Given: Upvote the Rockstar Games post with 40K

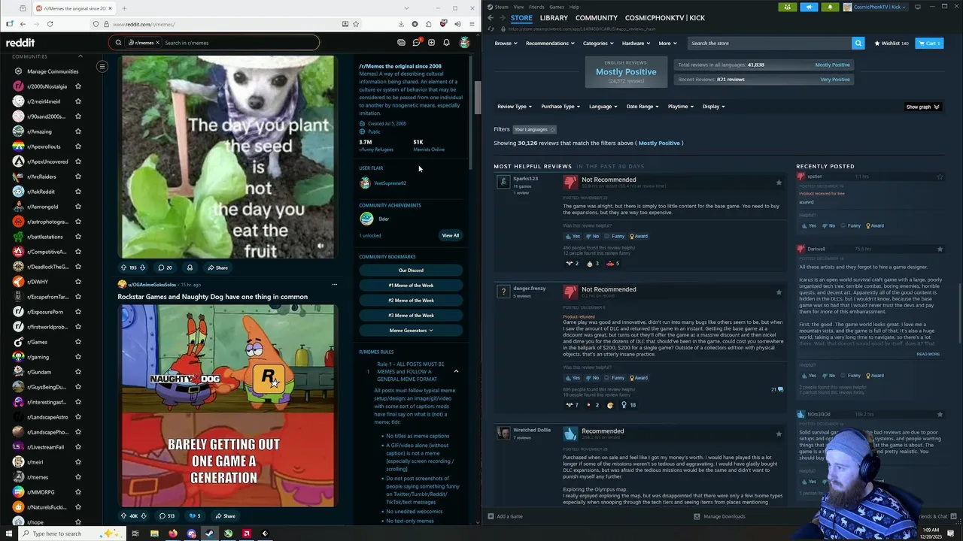Looking at the screenshot, I should click(123, 515).
